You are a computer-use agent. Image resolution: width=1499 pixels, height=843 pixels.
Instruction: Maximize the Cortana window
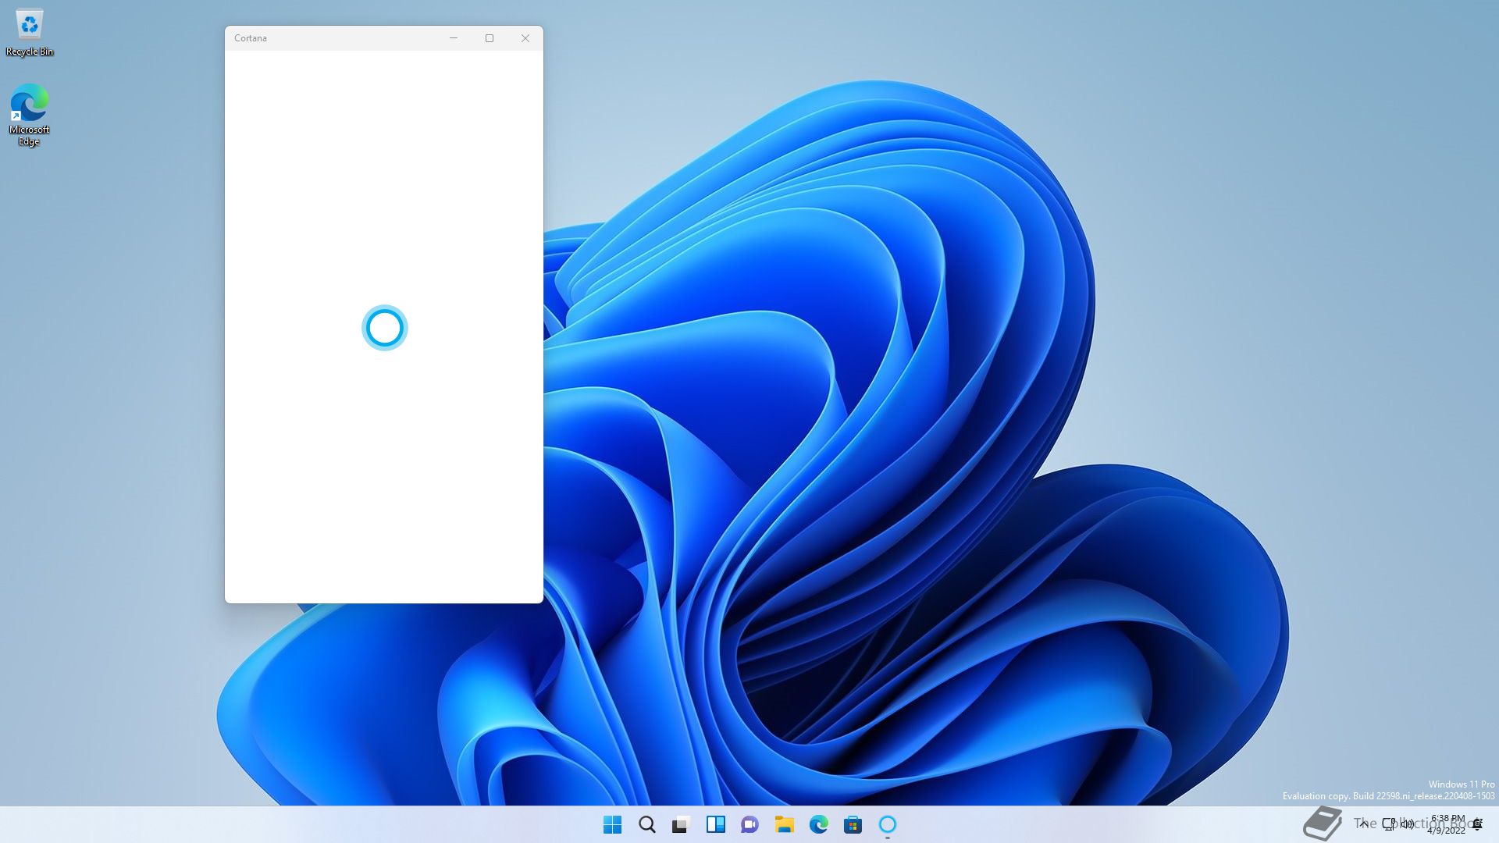click(x=490, y=38)
